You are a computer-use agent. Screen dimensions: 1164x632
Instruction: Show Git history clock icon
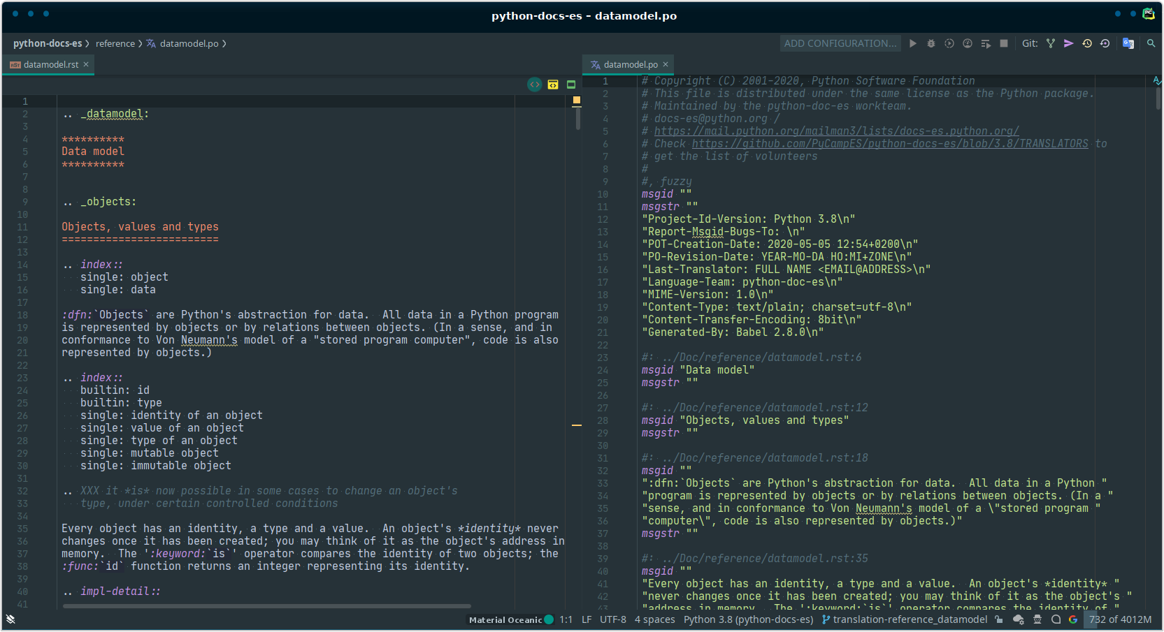1087,43
